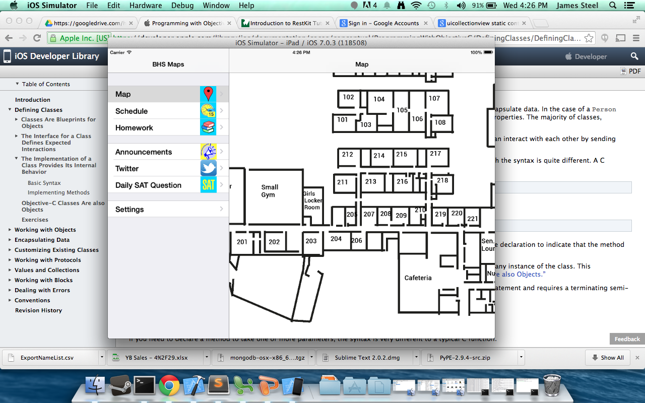Open mongodb-osx tgz download item
This screenshot has height=403, width=645.
[261, 358]
